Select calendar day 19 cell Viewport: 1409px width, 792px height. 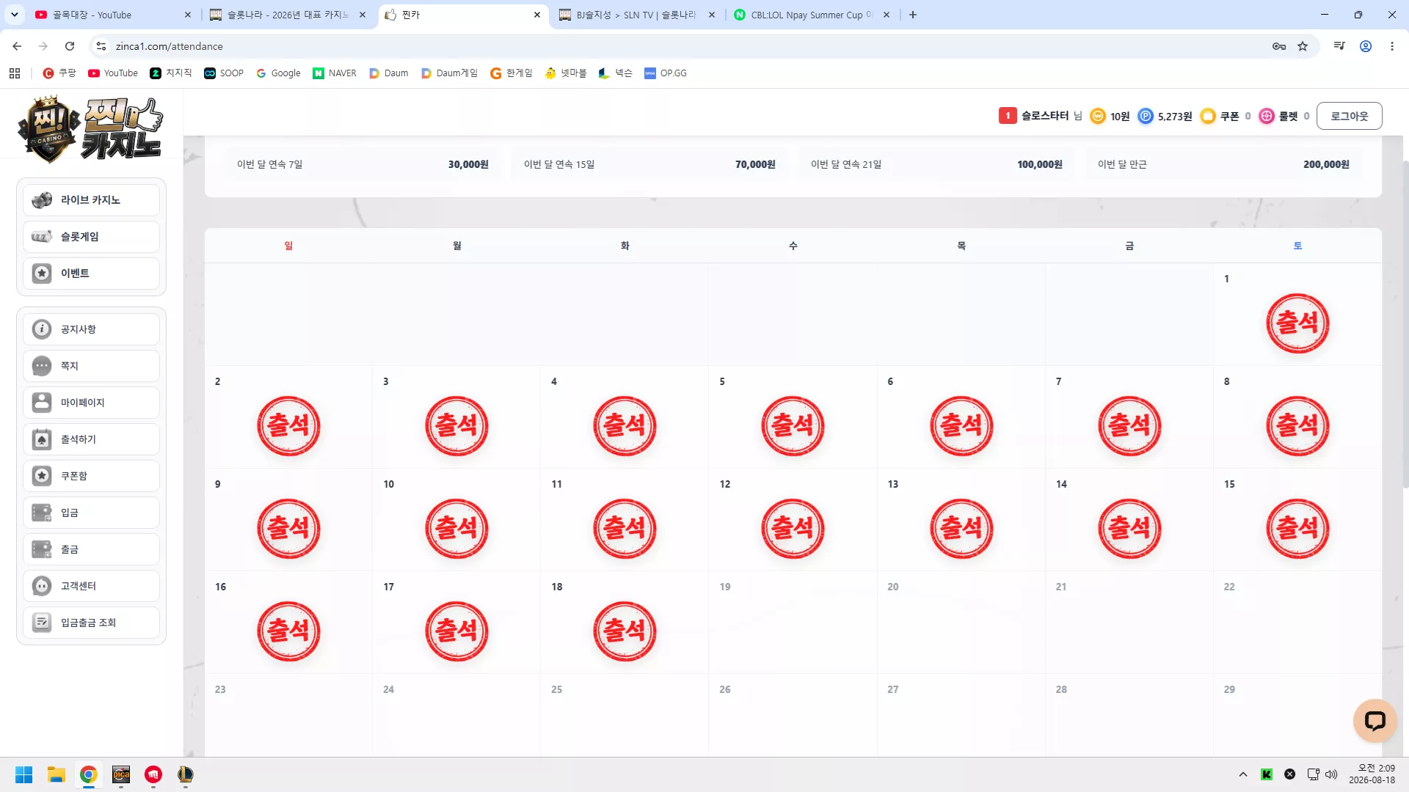click(x=793, y=623)
